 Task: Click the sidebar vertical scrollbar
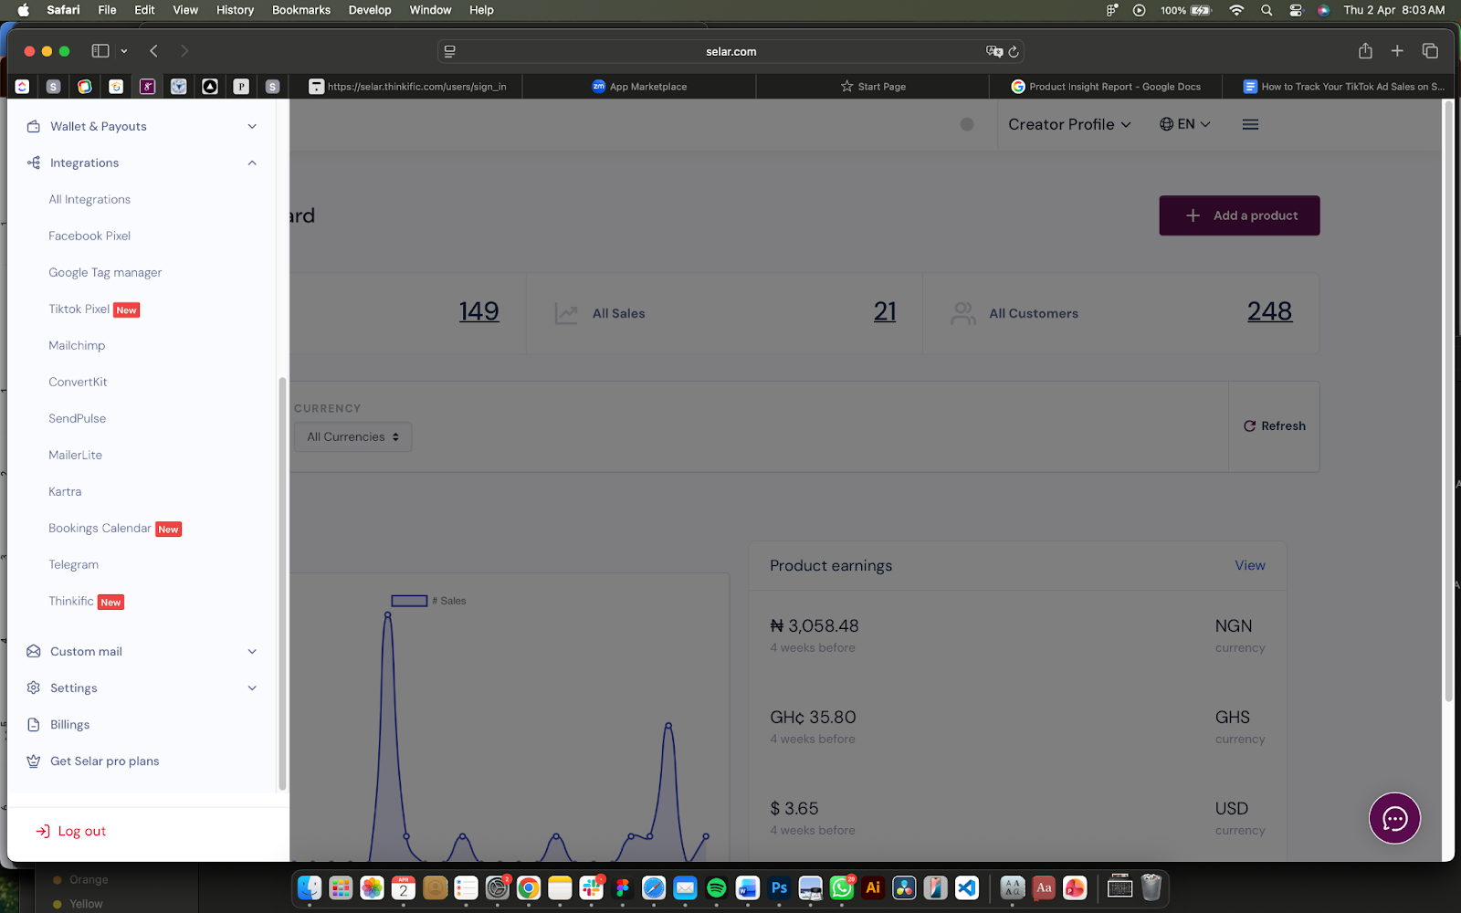[x=282, y=584]
